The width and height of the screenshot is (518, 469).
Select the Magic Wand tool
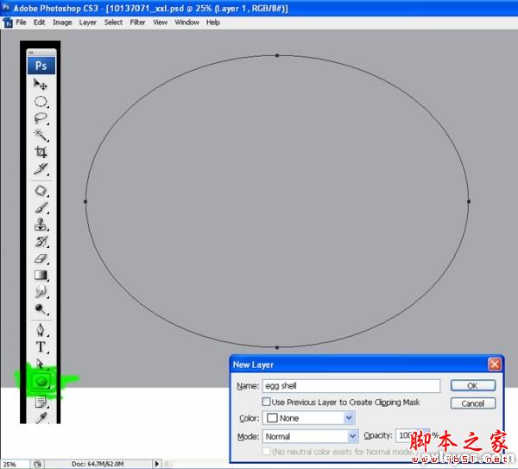coord(41,136)
